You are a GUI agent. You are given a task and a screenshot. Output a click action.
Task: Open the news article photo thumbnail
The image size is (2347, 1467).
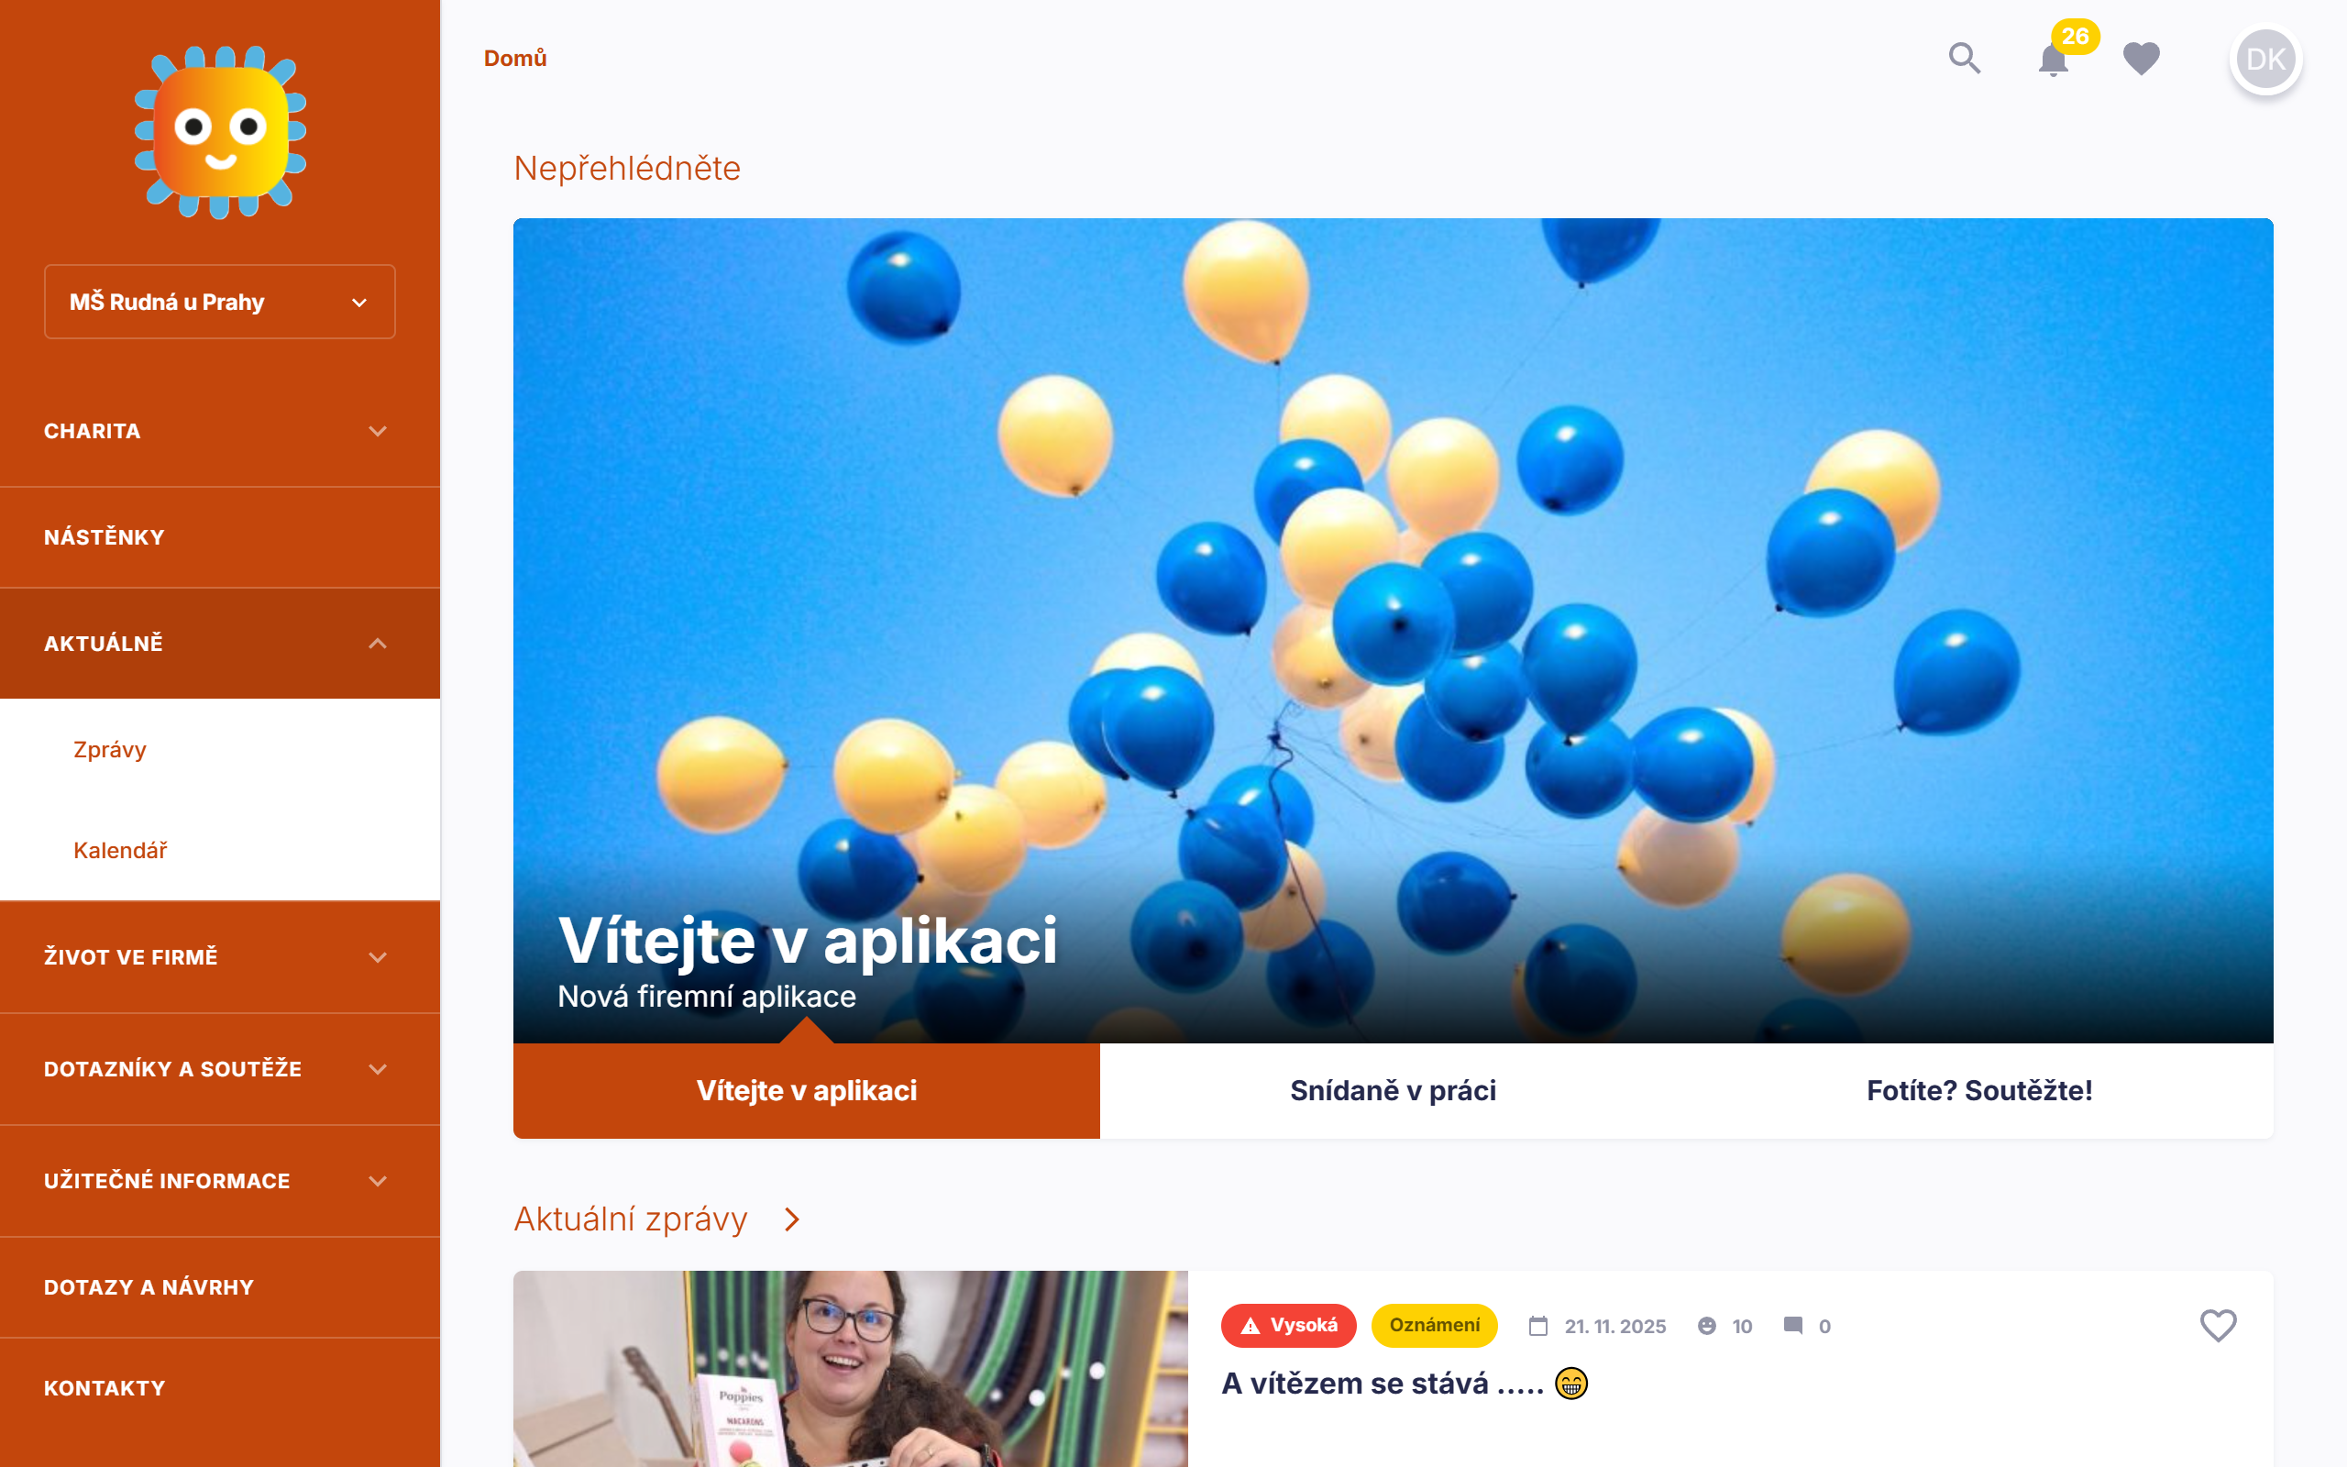point(851,1369)
